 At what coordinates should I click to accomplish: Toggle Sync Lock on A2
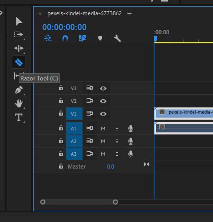[90, 141]
